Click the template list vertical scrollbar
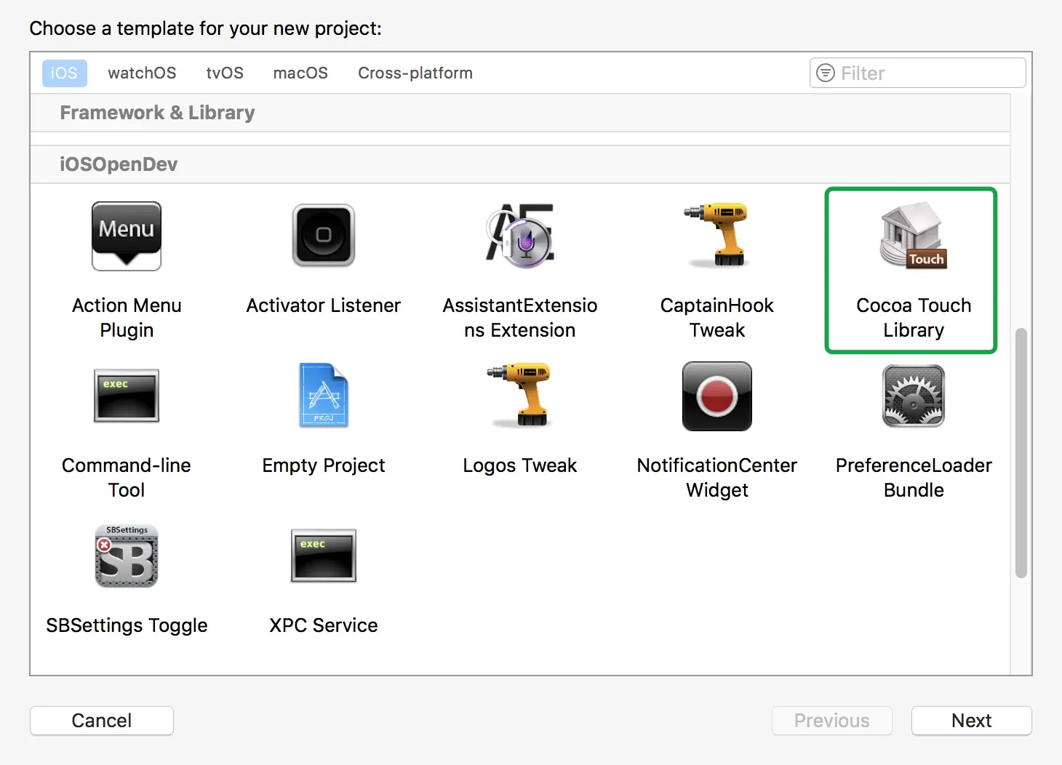 [x=1021, y=452]
